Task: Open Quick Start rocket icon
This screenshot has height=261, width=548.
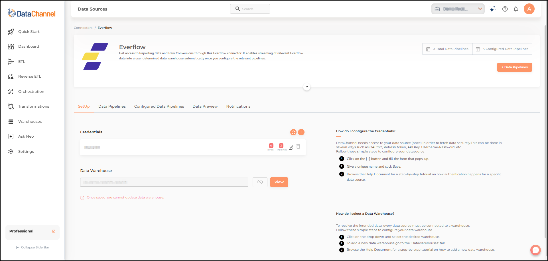Action: [x=11, y=32]
